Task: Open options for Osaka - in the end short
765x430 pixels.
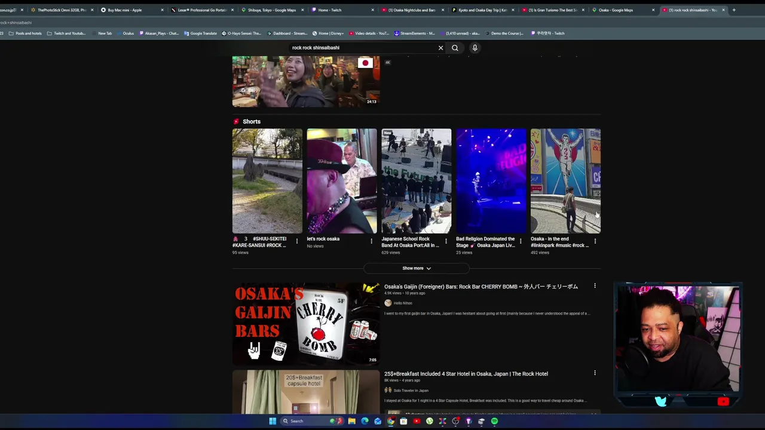Action: pyautogui.click(x=595, y=241)
